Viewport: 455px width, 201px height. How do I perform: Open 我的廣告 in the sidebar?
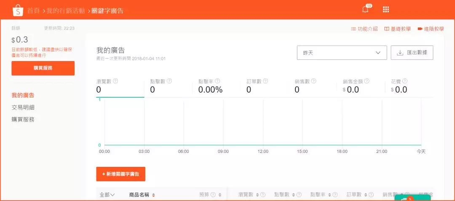[x=23, y=96]
